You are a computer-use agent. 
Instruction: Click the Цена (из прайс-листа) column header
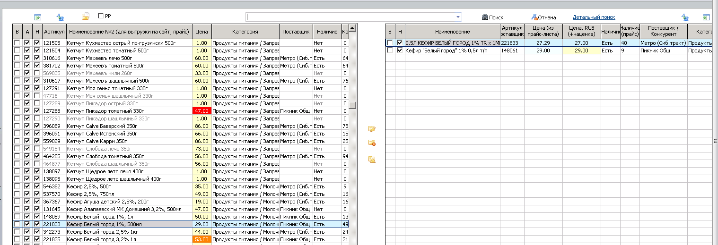543,32
